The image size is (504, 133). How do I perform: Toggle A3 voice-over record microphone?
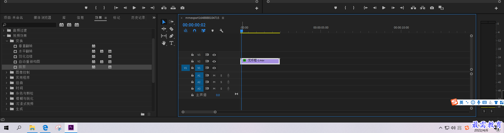point(228,88)
